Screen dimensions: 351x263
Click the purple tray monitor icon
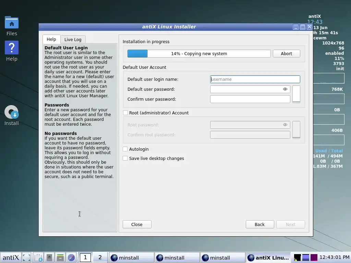pyautogui.click(x=314, y=258)
